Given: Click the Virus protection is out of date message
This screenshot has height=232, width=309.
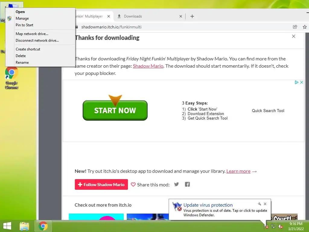Looking at the screenshot, I should (225, 213).
